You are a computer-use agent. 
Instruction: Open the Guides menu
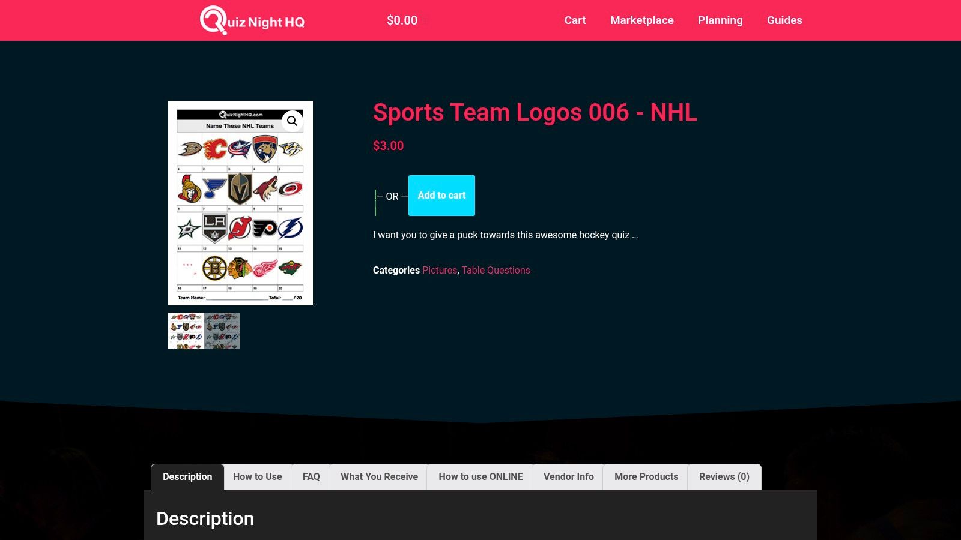784,20
